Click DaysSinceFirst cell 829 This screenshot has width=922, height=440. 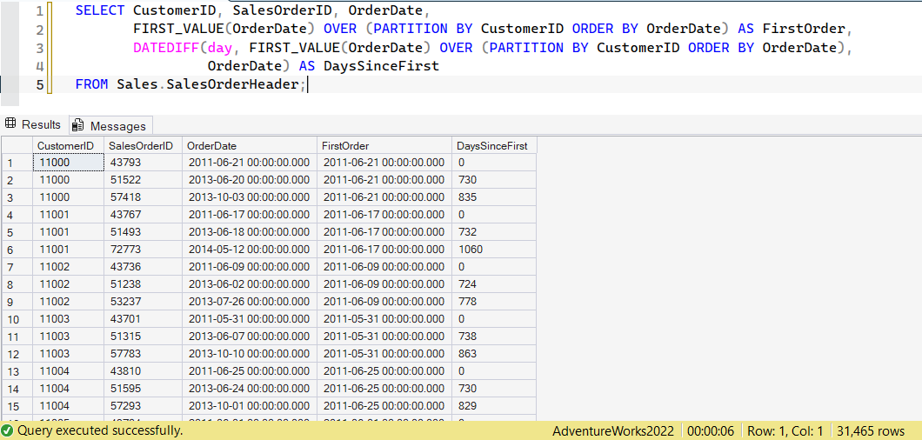pos(494,406)
